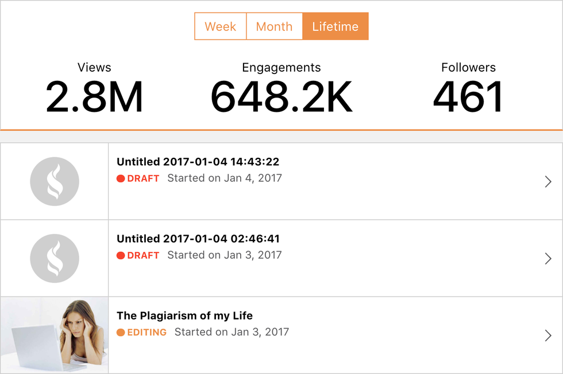
Task: Open the Untitled 2017-01-04 02:46:41 title
Action: (198, 239)
